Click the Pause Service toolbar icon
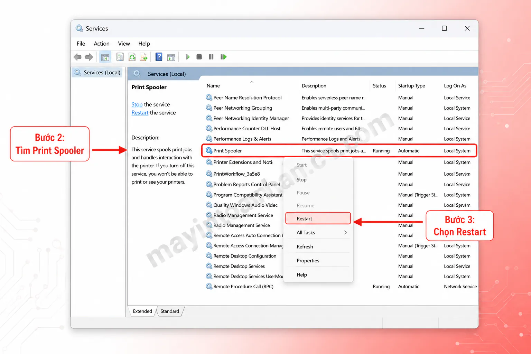Screen dimensions: 531x354 (211, 57)
